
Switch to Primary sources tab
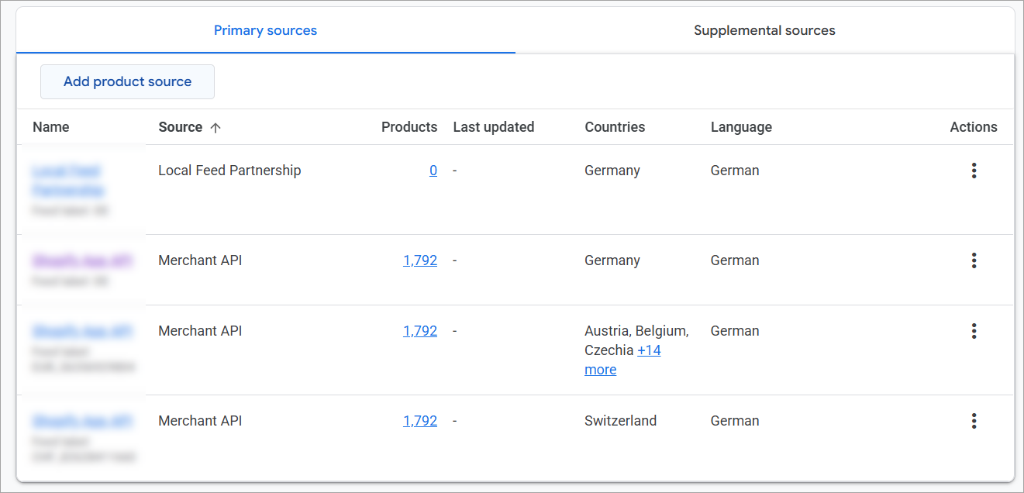265,31
